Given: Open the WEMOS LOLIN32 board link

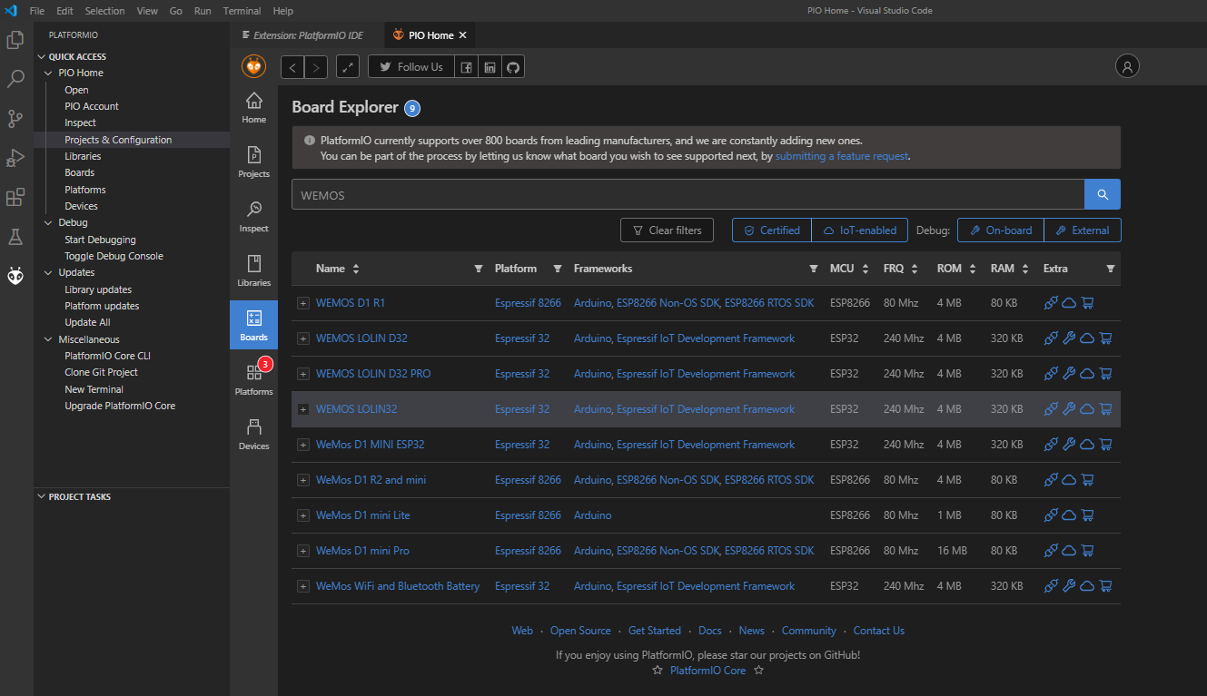Looking at the screenshot, I should (356, 409).
